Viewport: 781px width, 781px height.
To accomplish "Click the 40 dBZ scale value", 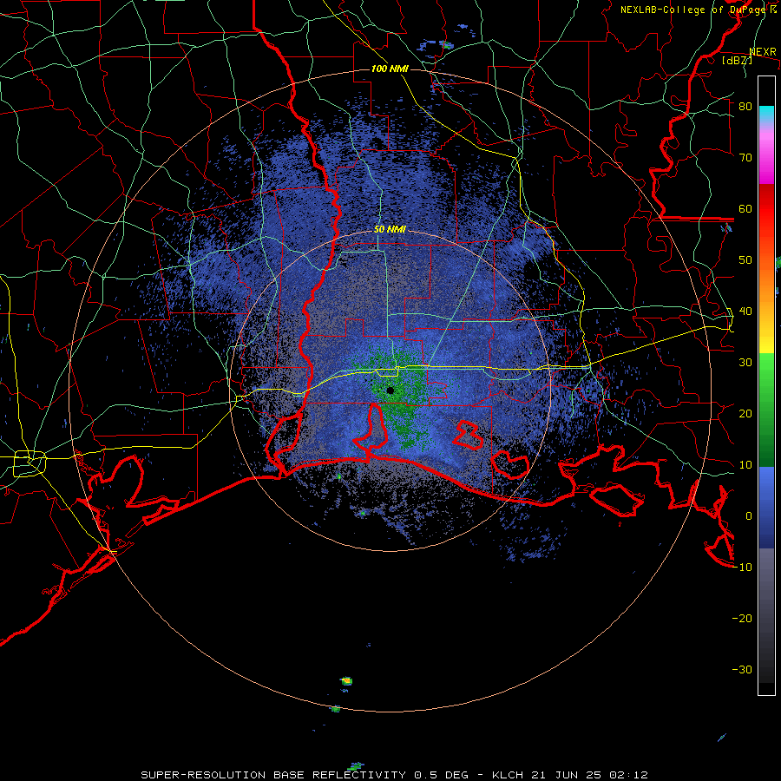I will (745, 312).
